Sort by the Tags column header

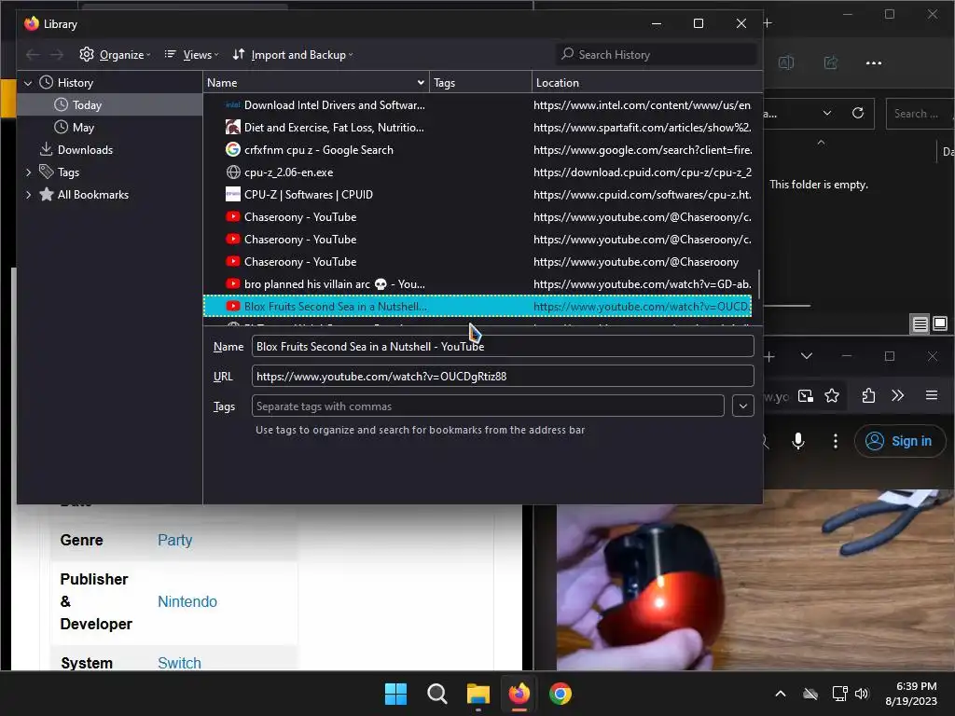coord(480,83)
